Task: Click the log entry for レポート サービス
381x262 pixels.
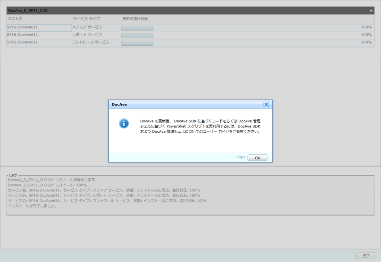Action: (104, 195)
